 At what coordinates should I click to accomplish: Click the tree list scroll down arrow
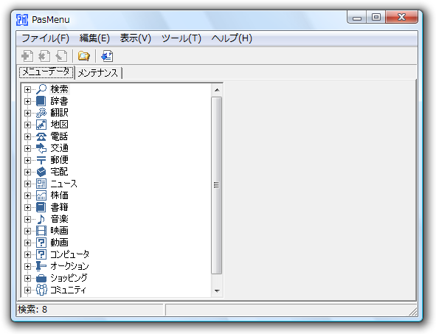coord(217,291)
